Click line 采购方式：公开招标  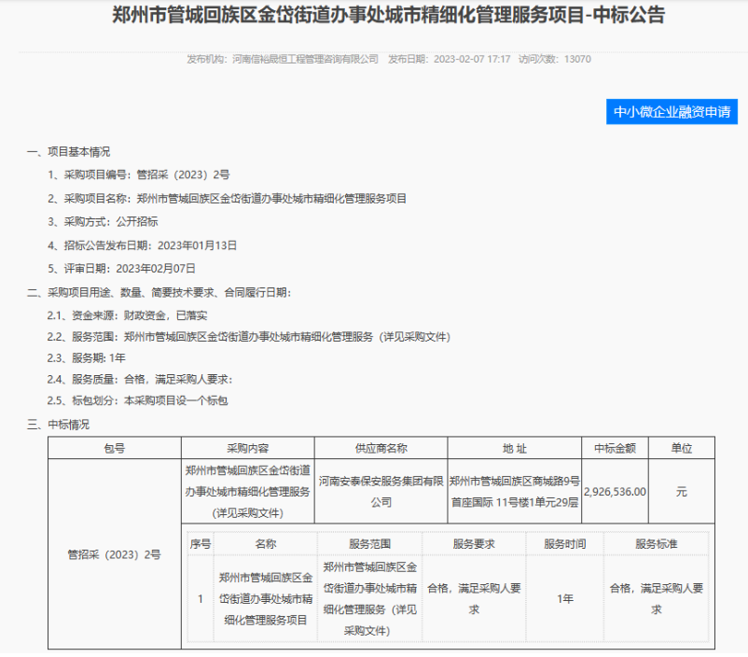coord(103,221)
